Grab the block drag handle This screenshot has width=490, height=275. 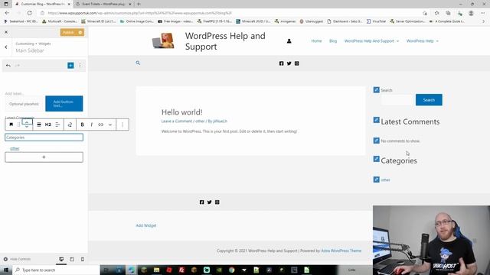(x=18, y=125)
